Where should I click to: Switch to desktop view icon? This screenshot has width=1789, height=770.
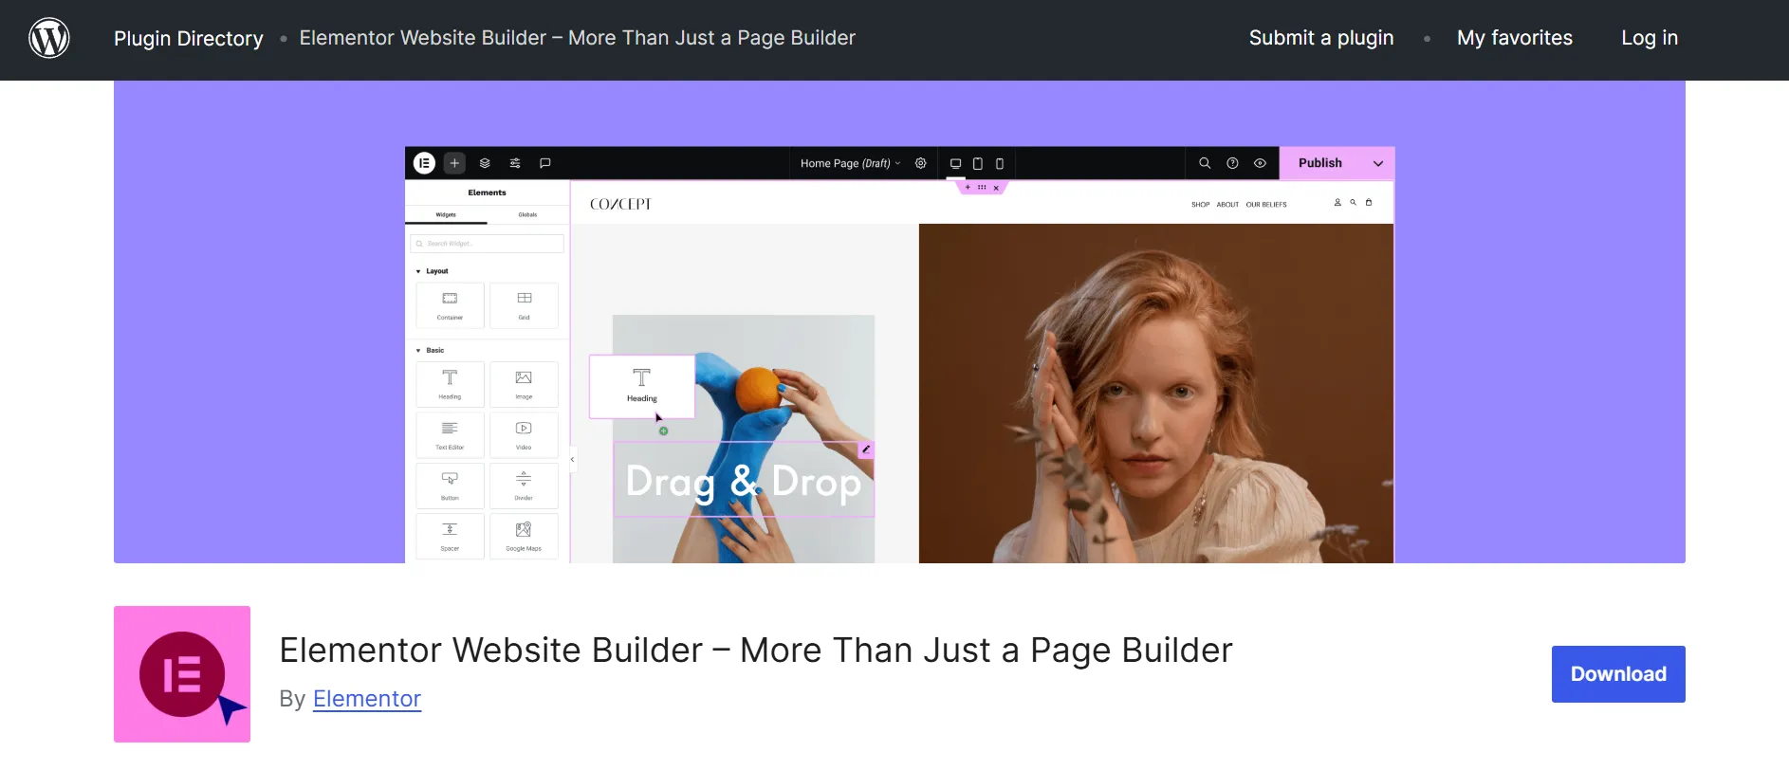click(x=955, y=163)
